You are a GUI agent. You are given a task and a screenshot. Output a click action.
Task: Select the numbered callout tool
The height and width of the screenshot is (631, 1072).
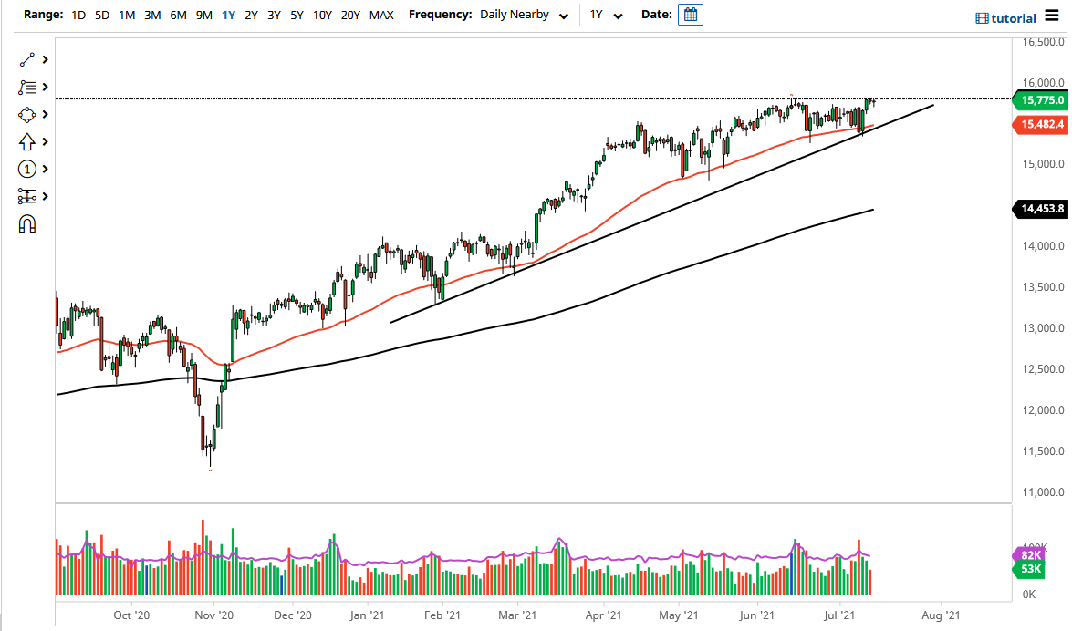click(x=26, y=169)
